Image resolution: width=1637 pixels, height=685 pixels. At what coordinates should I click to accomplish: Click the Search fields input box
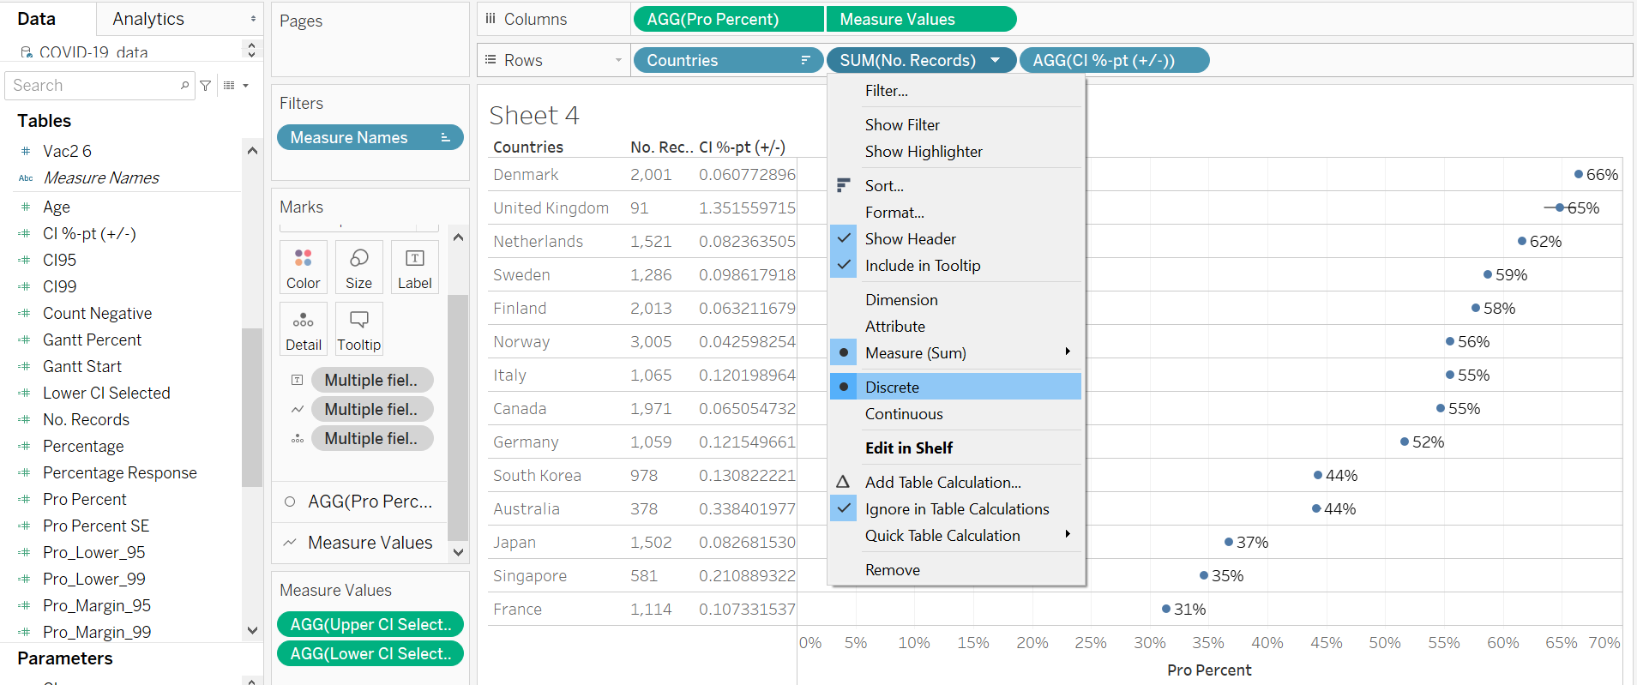93,86
